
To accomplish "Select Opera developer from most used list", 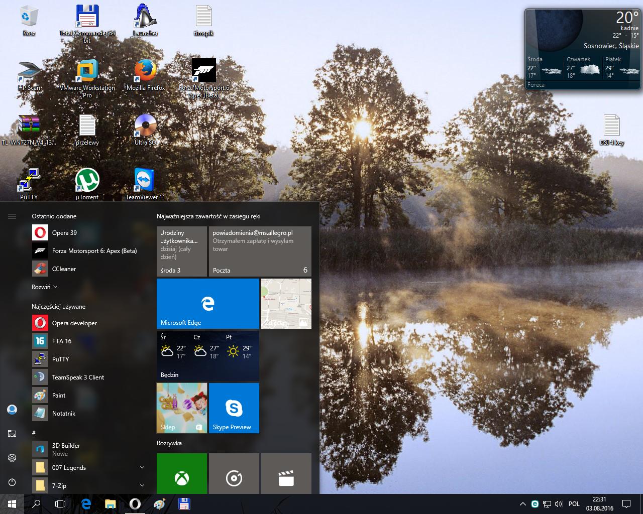I will 74,323.
